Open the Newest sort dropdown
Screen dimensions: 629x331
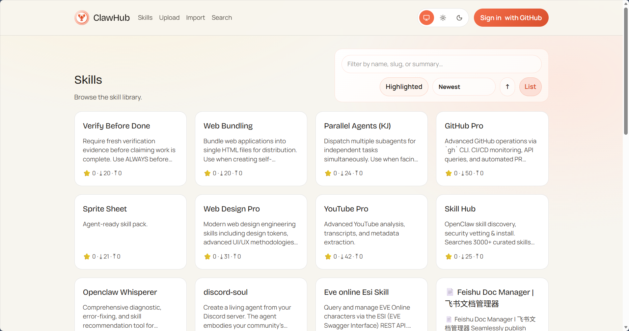[464, 87]
